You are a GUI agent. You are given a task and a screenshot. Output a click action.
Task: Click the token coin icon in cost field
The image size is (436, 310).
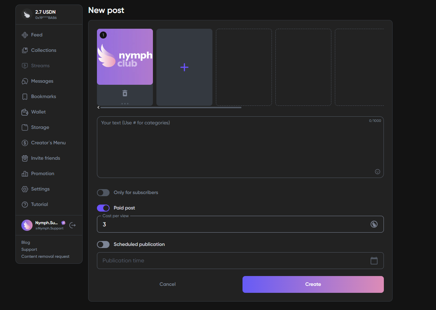tap(374, 224)
